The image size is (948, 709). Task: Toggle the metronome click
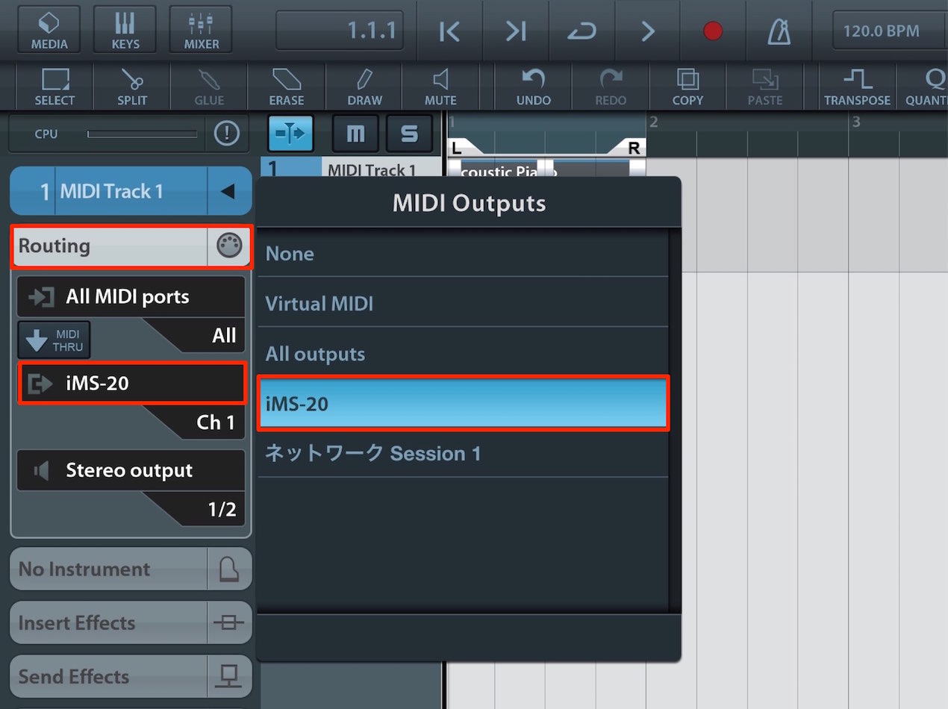pos(779,31)
